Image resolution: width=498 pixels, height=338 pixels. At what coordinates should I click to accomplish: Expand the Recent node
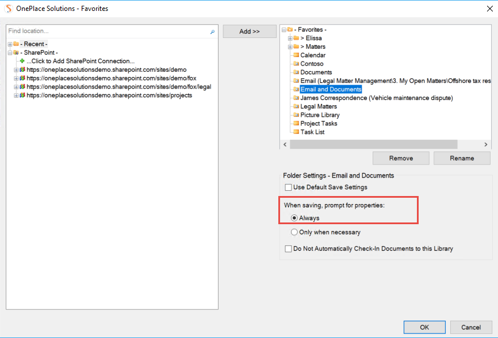click(10, 44)
